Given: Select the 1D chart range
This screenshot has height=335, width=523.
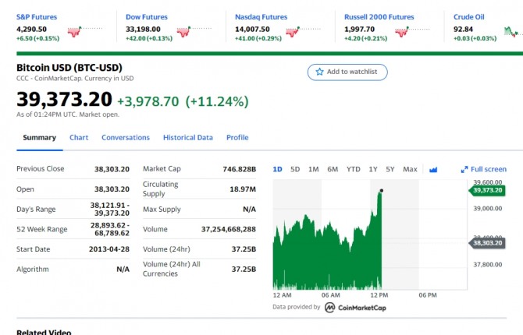Looking at the screenshot, I should point(277,169).
